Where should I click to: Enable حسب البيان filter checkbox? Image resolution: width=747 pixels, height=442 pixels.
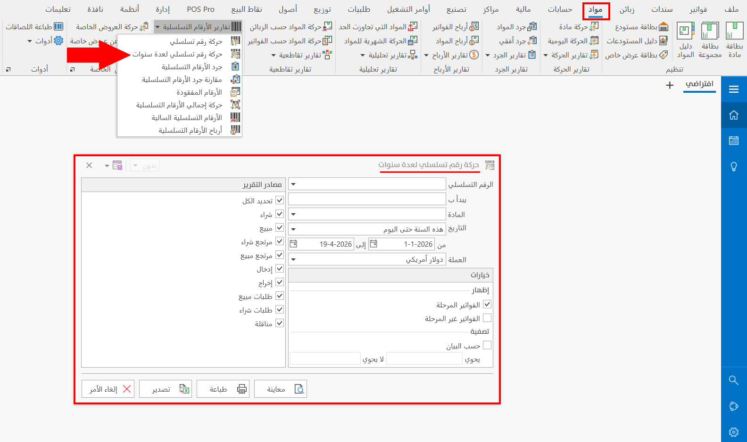point(487,345)
